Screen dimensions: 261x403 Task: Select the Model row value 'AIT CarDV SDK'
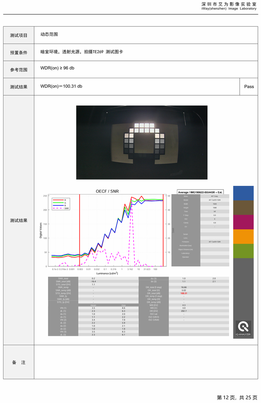pos(215,200)
